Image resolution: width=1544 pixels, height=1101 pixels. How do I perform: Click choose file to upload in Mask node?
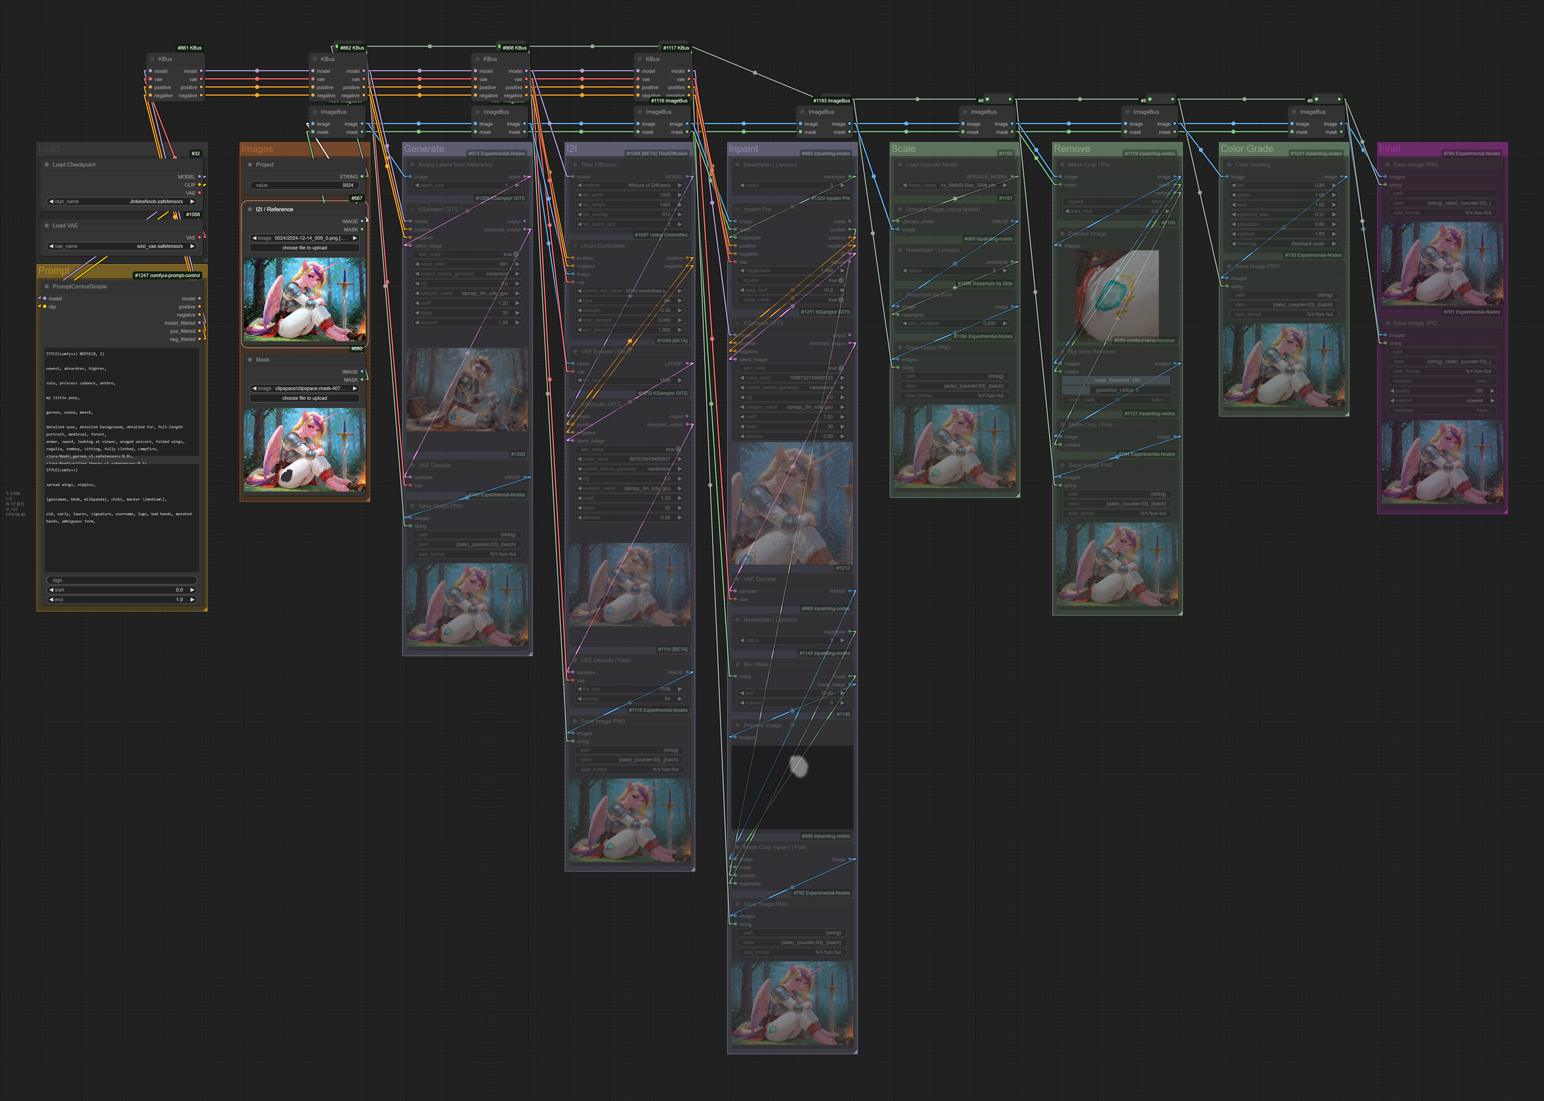(x=304, y=399)
